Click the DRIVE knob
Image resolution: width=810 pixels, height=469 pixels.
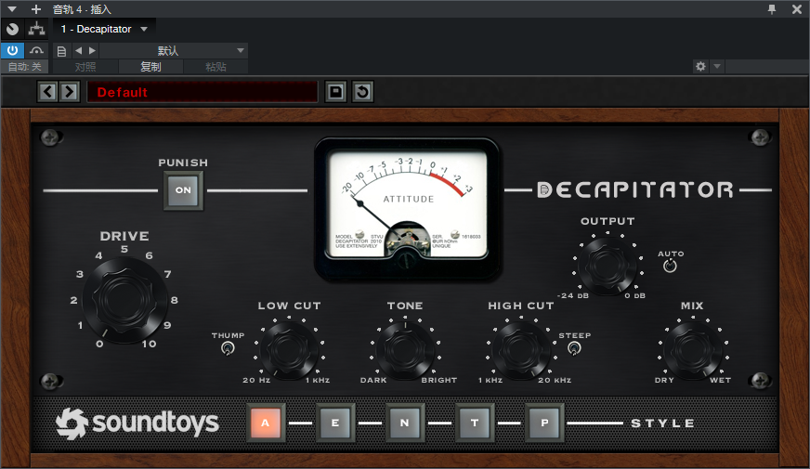click(124, 300)
